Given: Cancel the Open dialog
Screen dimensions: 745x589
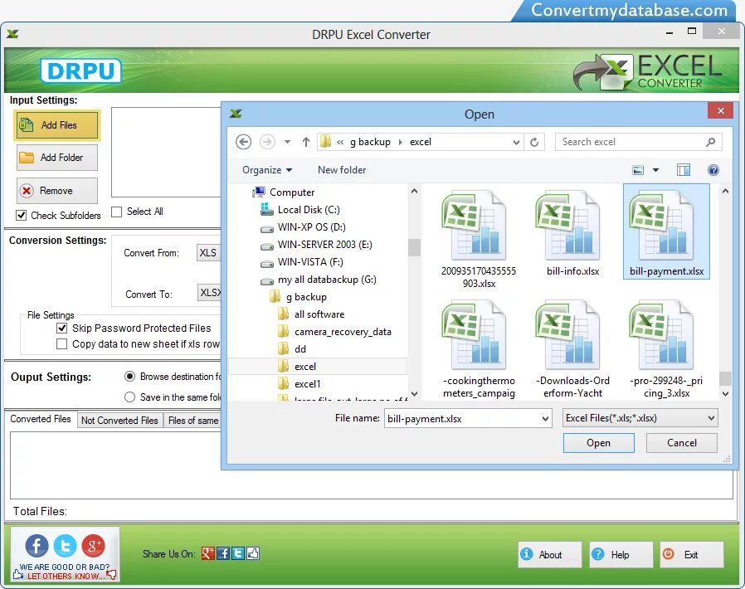Looking at the screenshot, I should [681, 443].
